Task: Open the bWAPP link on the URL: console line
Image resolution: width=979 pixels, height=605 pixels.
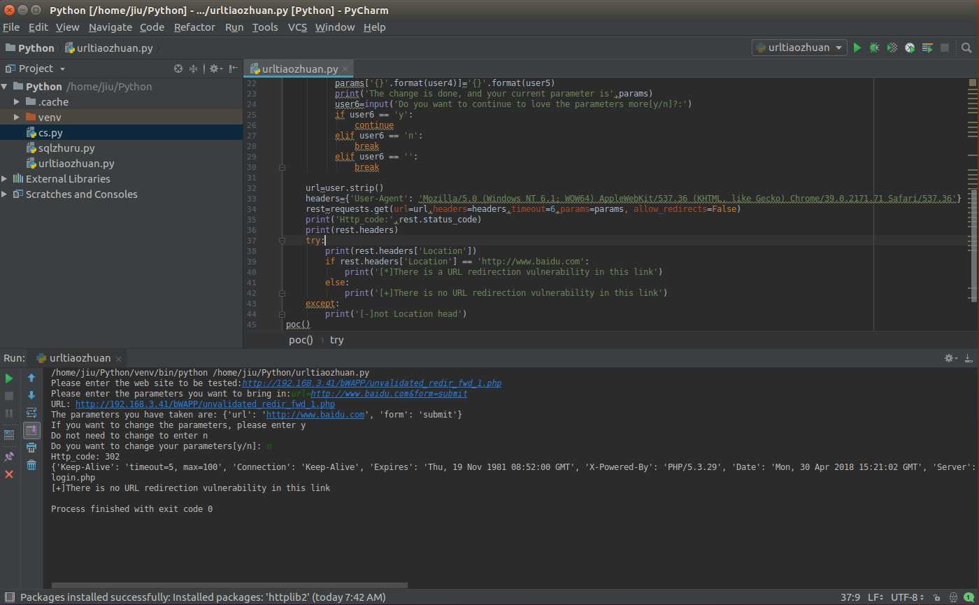Action: (x=205, y=404)
